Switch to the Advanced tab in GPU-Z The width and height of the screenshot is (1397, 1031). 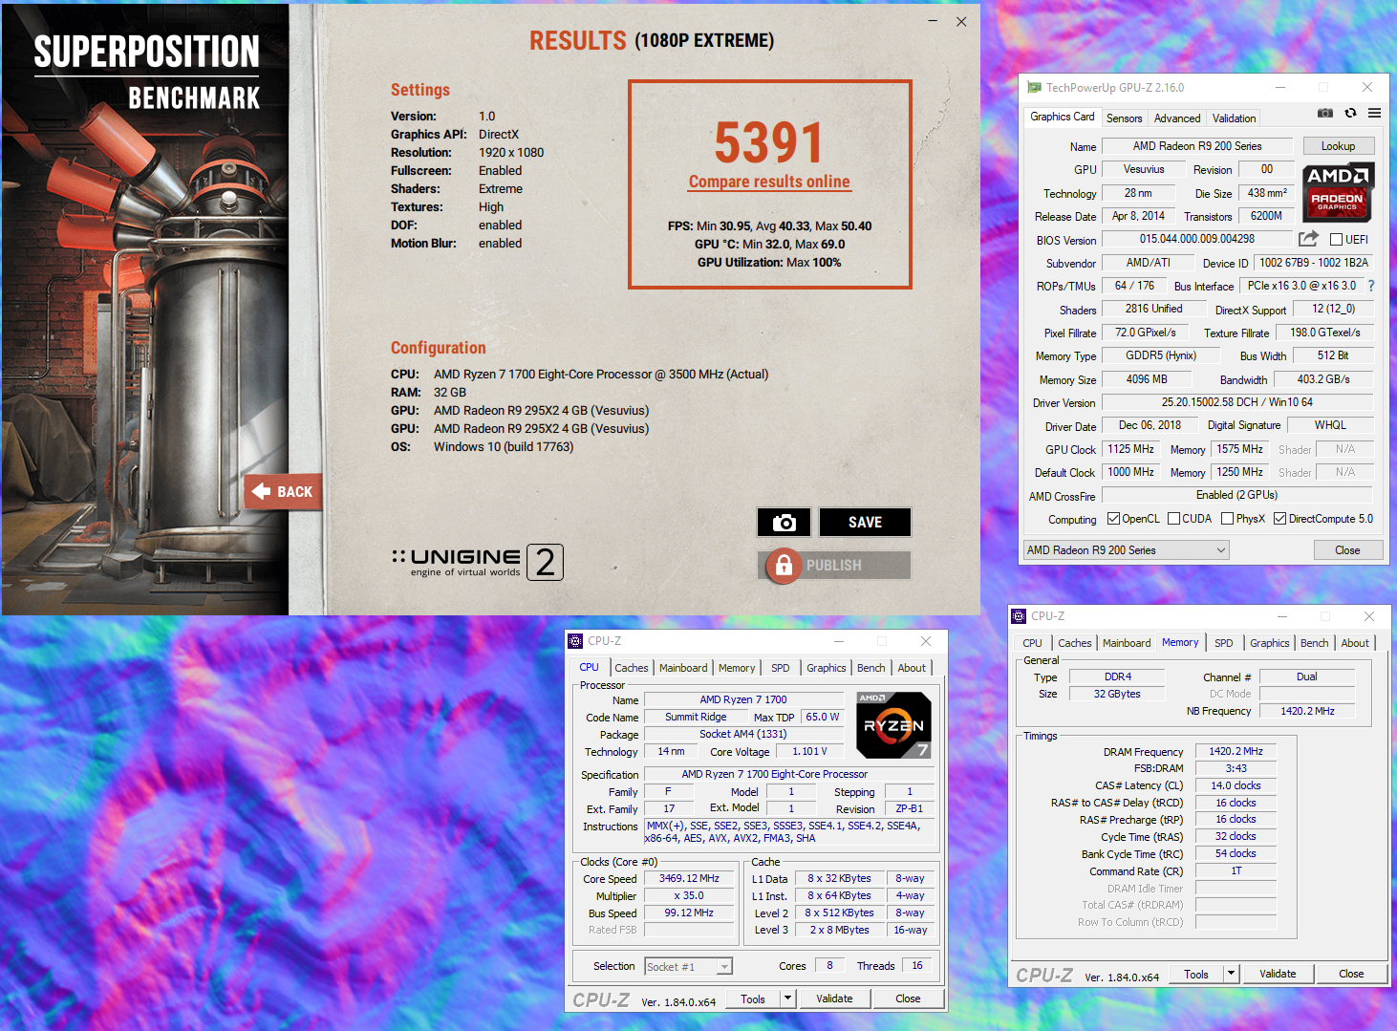pos(1177,118)
